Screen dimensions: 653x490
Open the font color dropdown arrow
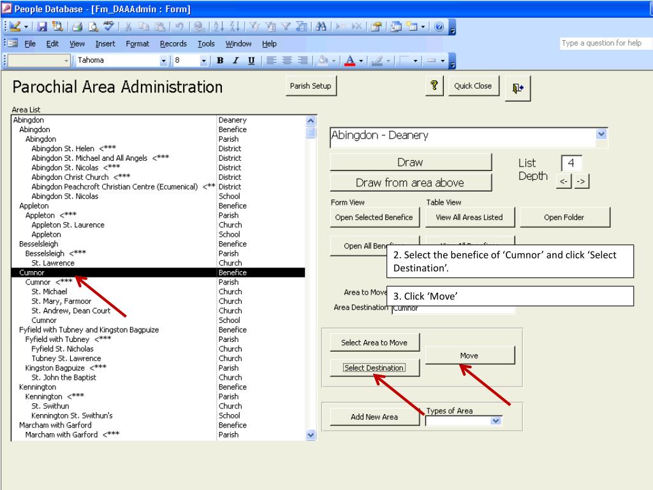[x=361, y=61]
